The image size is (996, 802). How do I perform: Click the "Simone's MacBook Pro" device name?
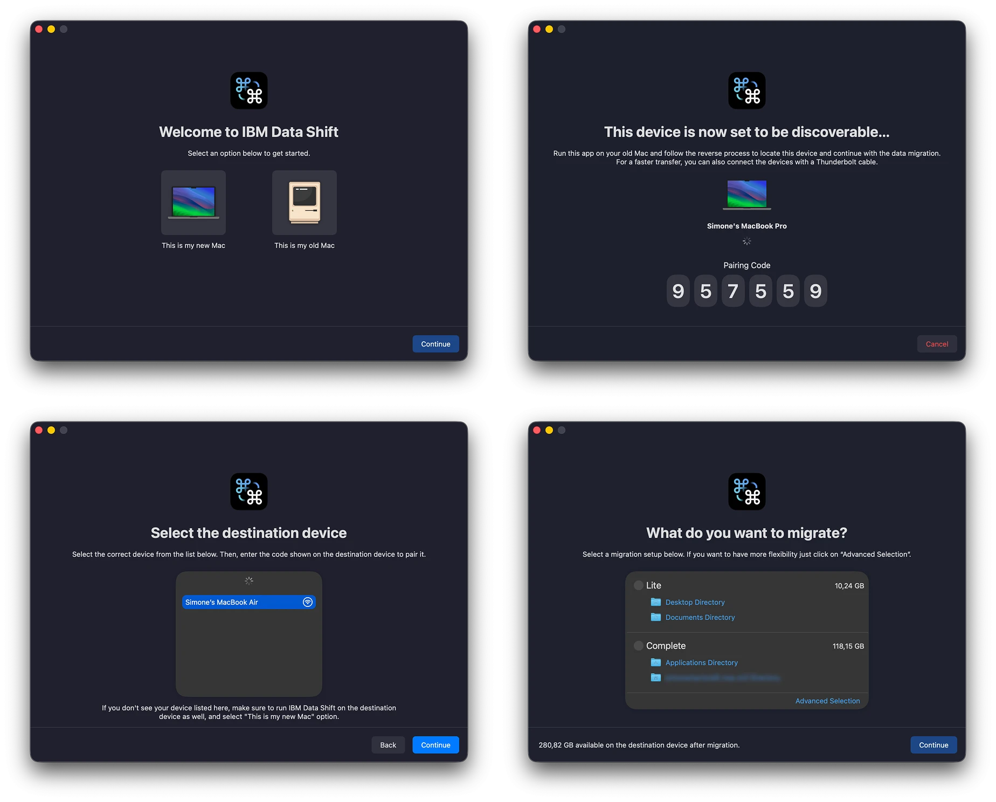coord(747,226)
